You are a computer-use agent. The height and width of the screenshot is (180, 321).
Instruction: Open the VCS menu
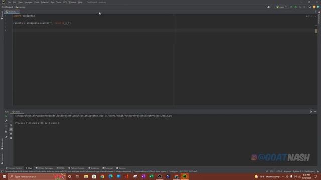pyautogui.click(x=65, y=2)
